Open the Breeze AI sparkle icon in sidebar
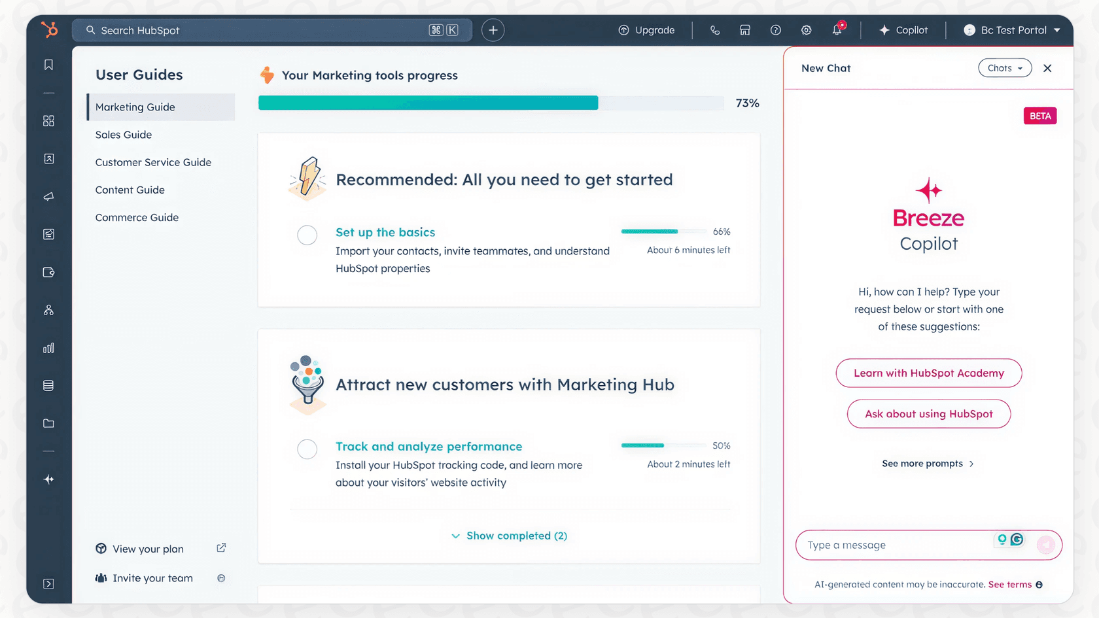1099x618 pixels. (48, 479)
